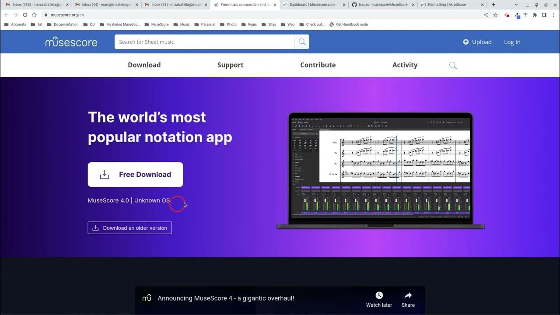Click the pin window icon in title bar
Screen dimensions: 560x315
point(536,5)
